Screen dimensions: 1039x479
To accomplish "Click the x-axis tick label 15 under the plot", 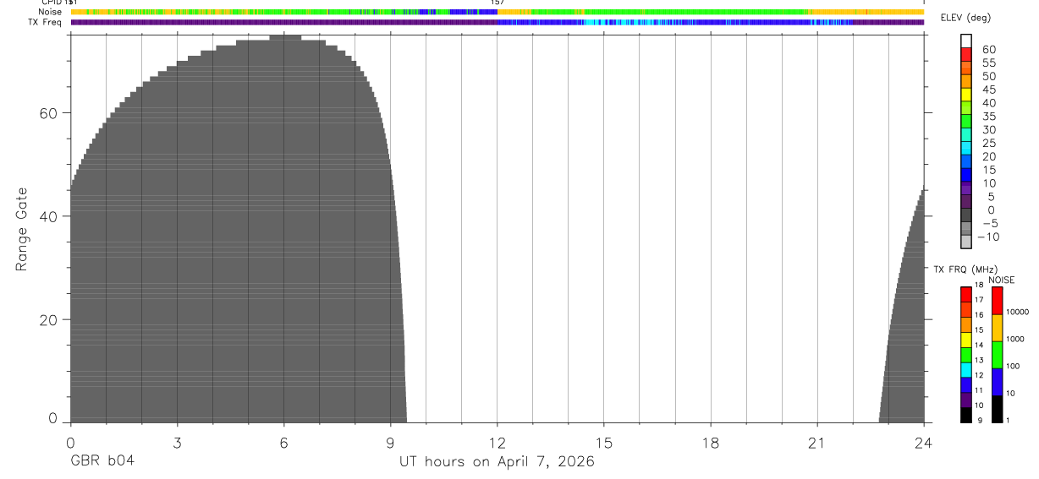I will tap(604, 442).
